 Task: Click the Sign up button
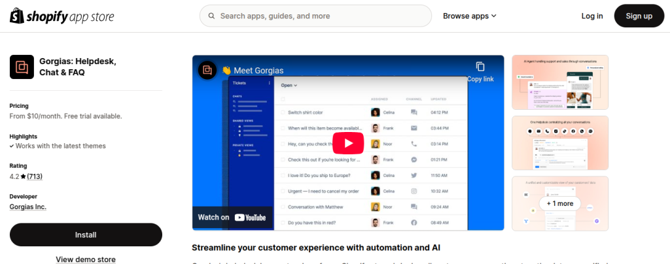click(639, 16)
